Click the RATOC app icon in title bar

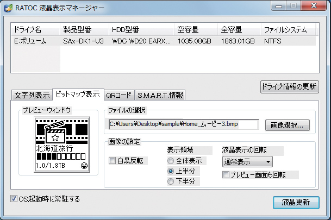click(x=8, y=8)
